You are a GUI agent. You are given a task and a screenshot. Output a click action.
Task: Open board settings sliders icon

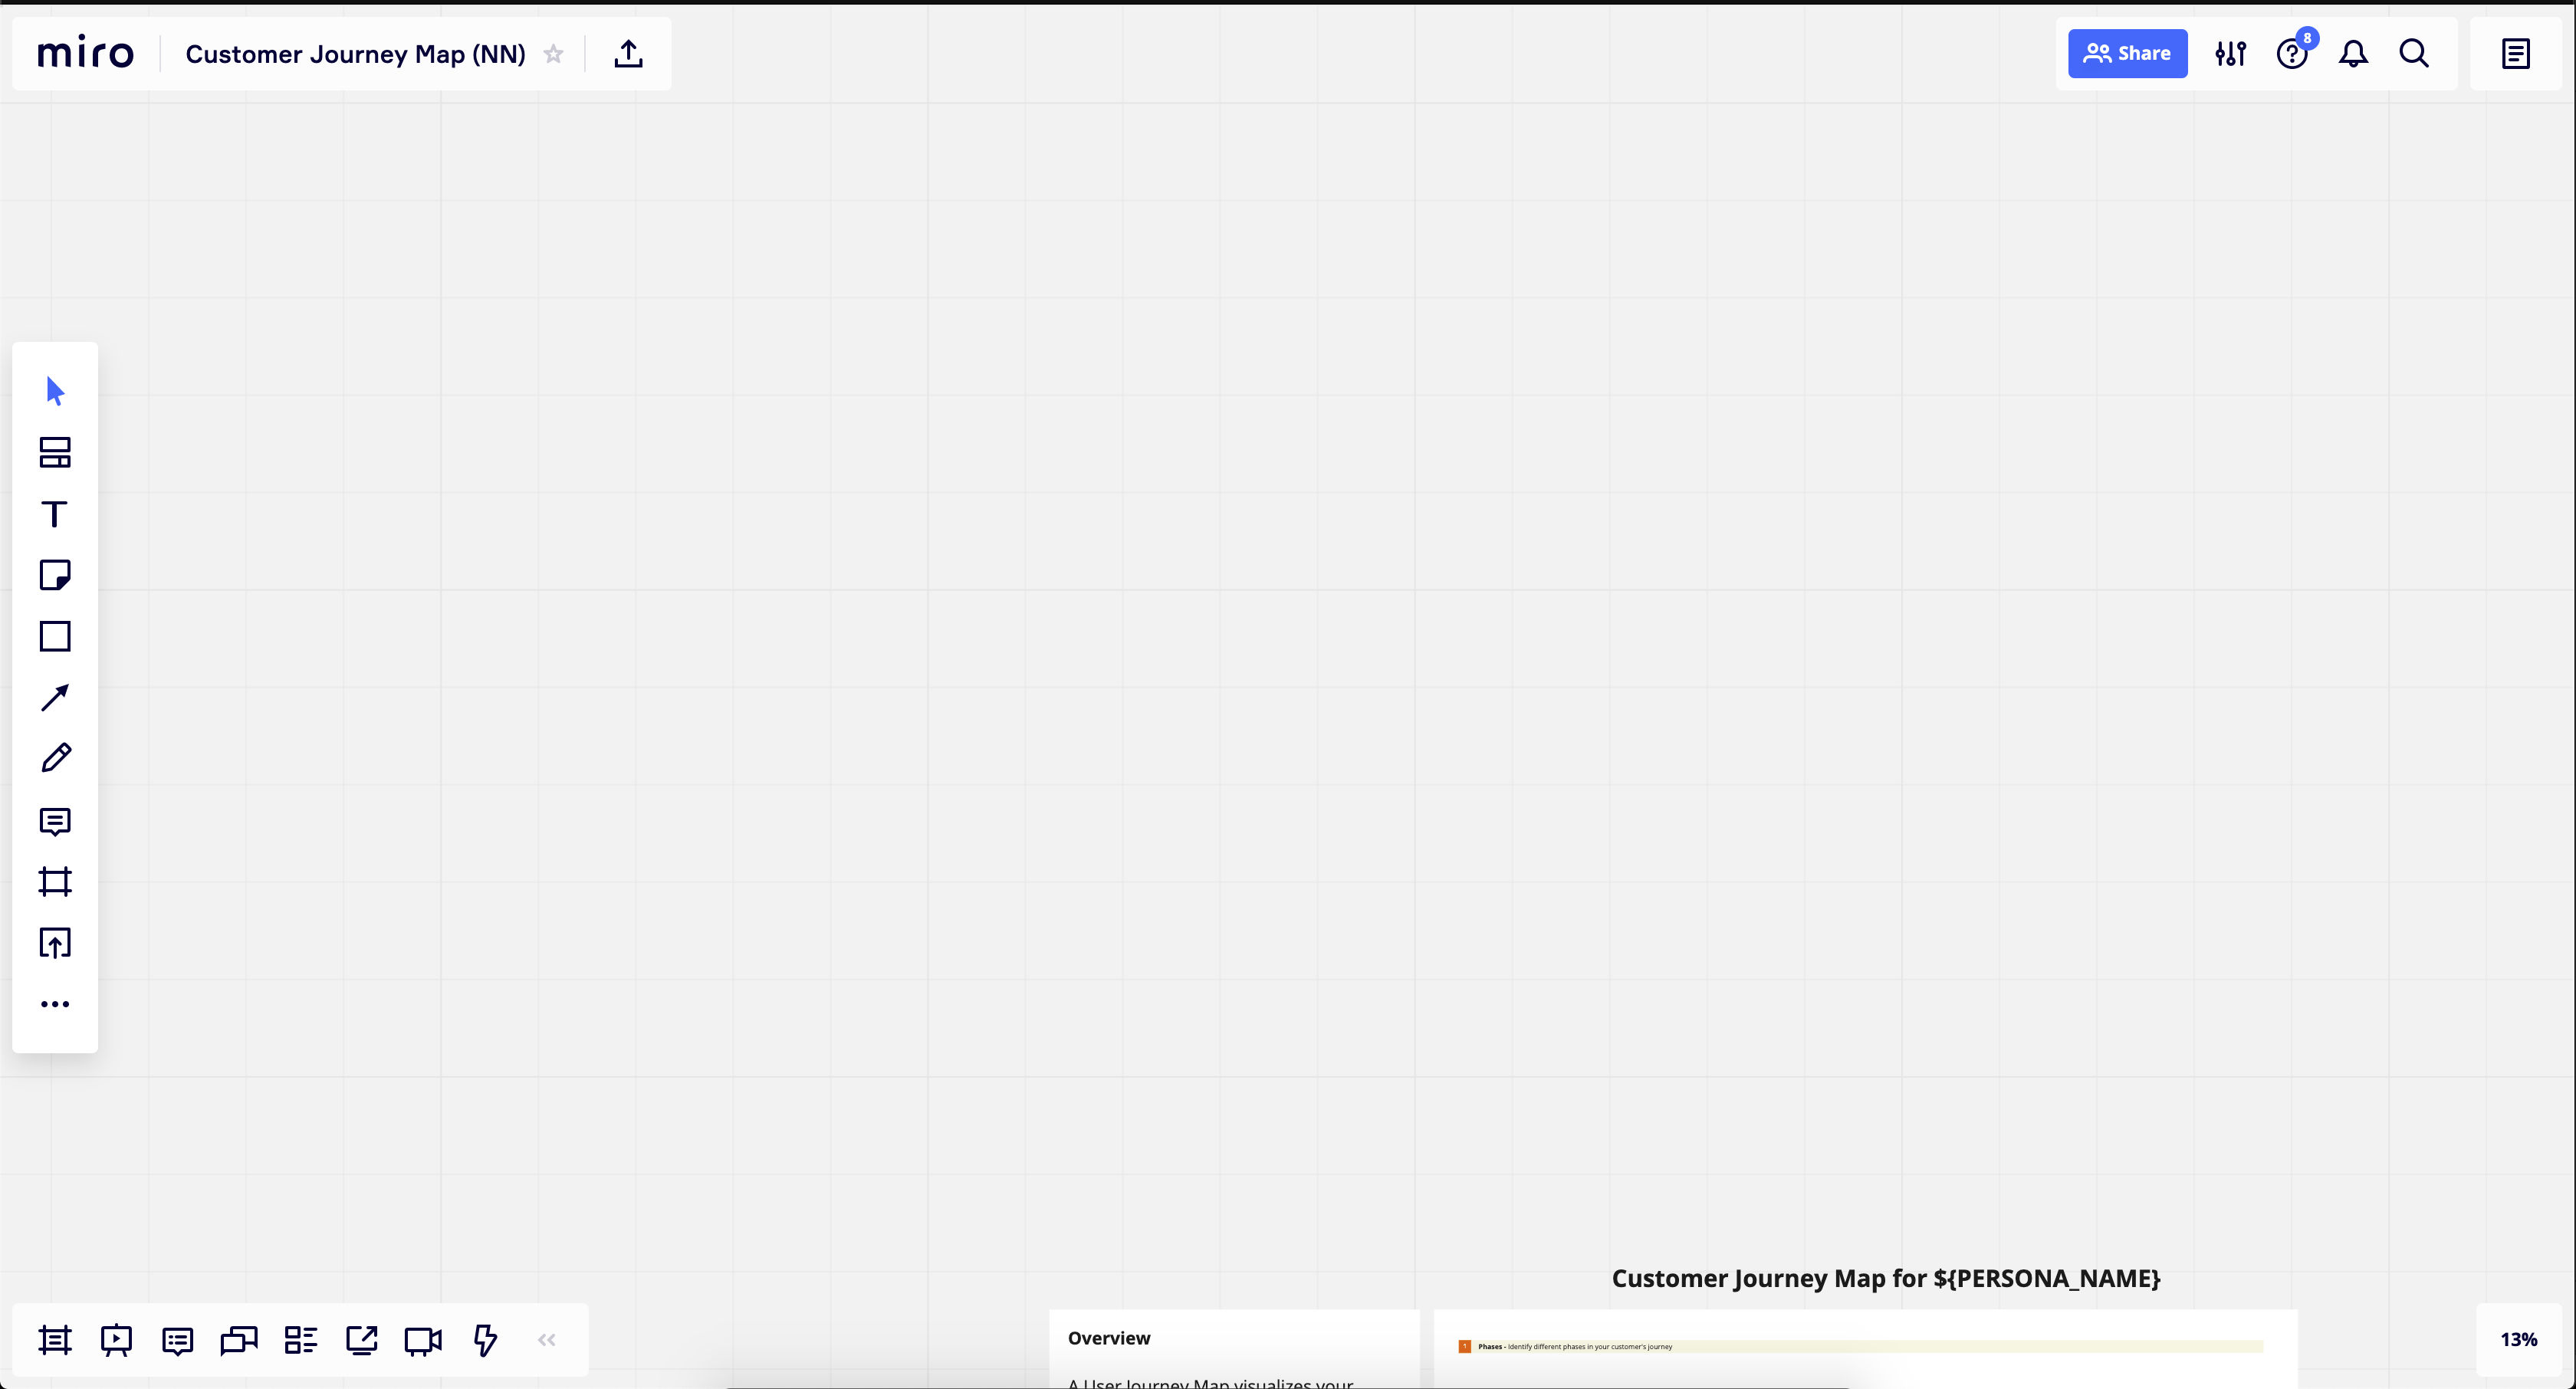(2230, 54)
